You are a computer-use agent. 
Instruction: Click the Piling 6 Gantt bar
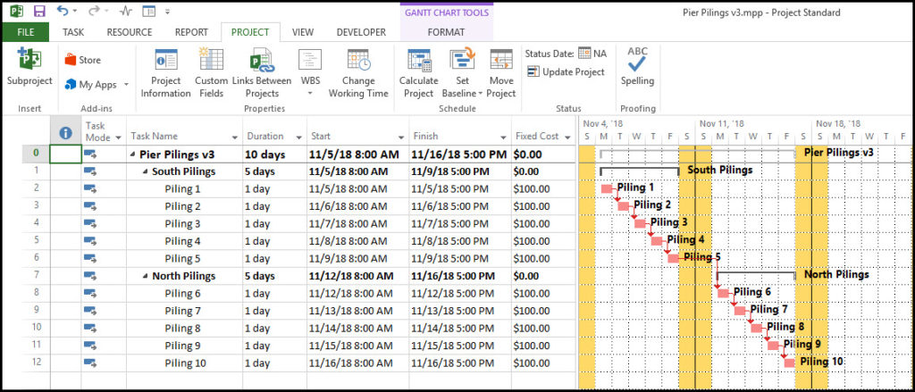724,294
